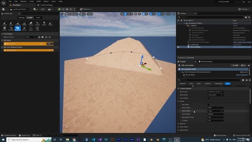The height and width of the screenshot is (142, 252).
Task: Lock the Details panel with padlock icon
Action: coord(249,65)
